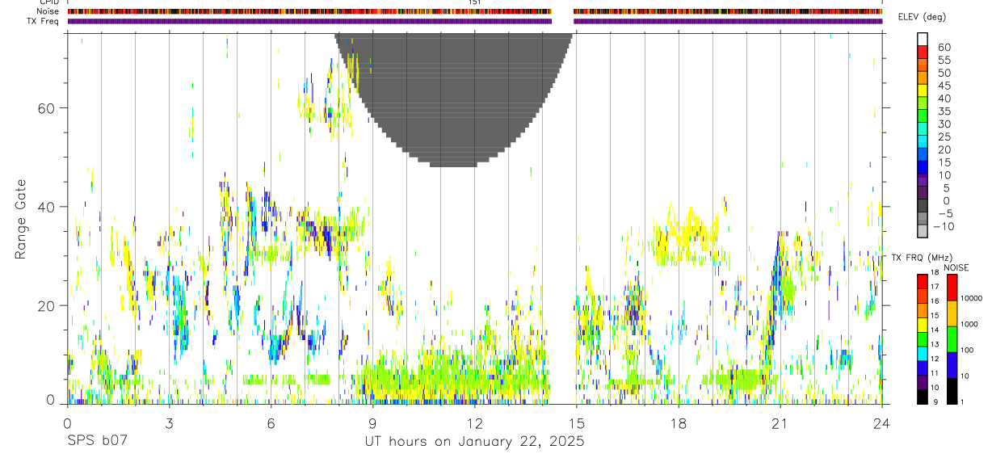Click the SPS b07 radar beam label
This screenshot has width=992, height=458.
tap(97, 442)
